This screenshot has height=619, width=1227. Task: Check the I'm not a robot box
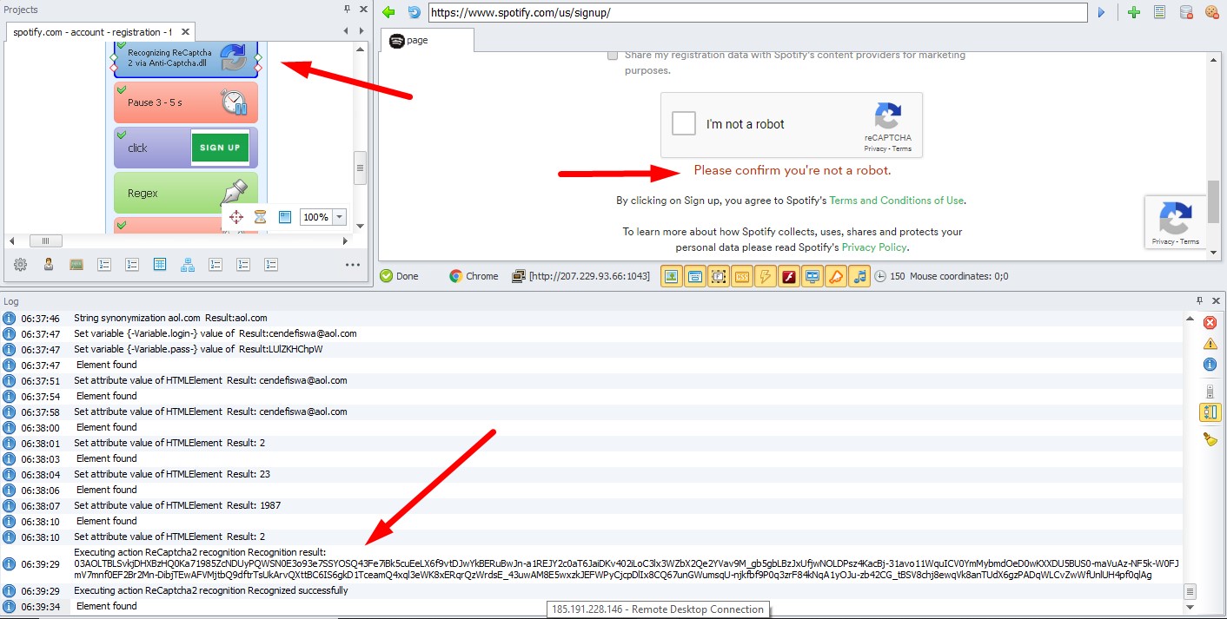point(684,123)
